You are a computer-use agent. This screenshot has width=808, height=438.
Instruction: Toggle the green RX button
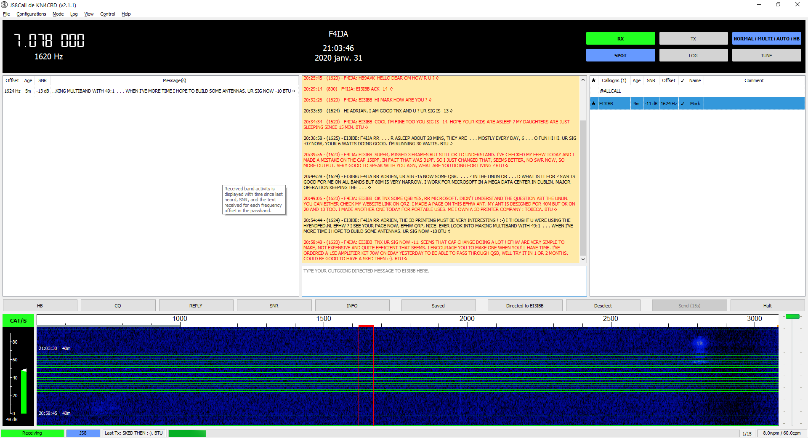coord(620,39)
